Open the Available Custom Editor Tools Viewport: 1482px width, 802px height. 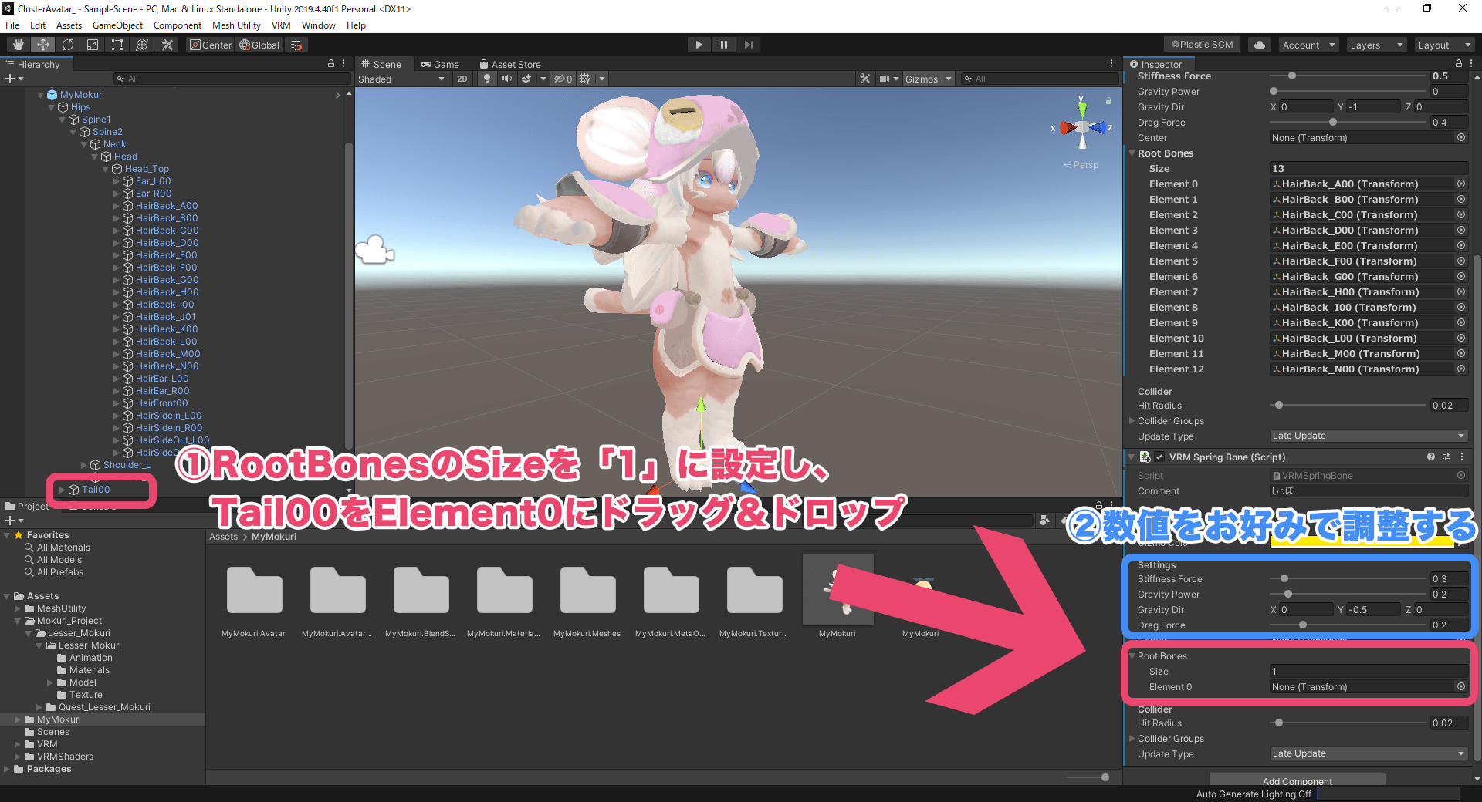point(167,44)
